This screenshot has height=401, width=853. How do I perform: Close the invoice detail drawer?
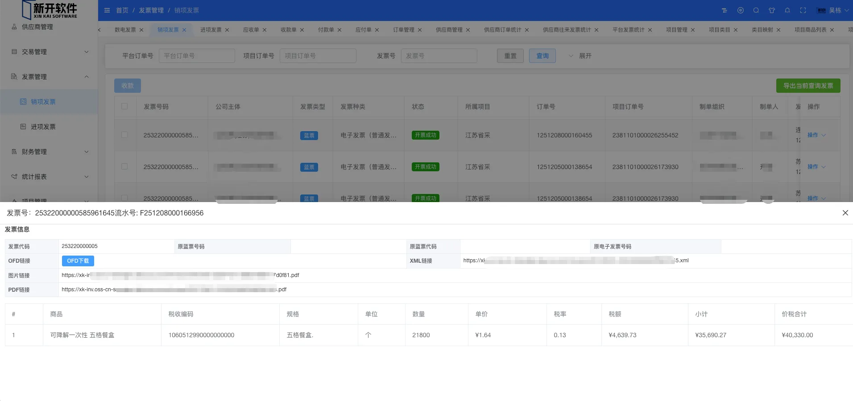[x=845, y=213]
